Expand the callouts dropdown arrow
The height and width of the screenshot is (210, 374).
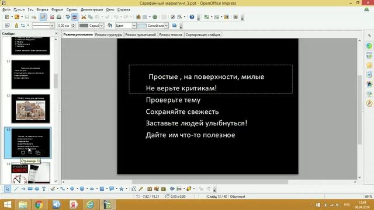117,189
